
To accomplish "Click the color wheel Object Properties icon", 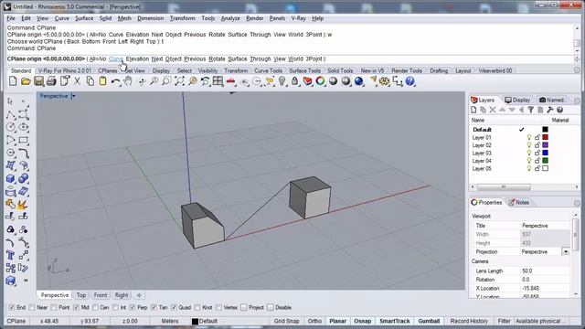I will pyautogui.click(x=320, y=81).
